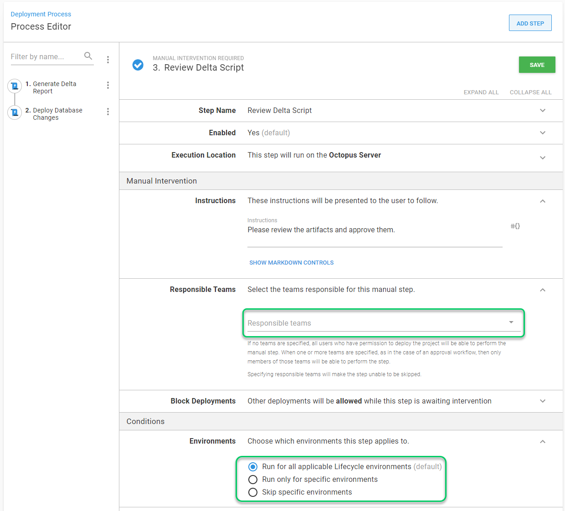
Task: Open the Deployment Process breadcrumb link
Action: (x=41, y=14)
